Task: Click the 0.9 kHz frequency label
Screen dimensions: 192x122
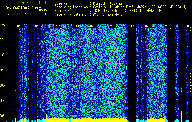Action: click(x=2, y=70)
